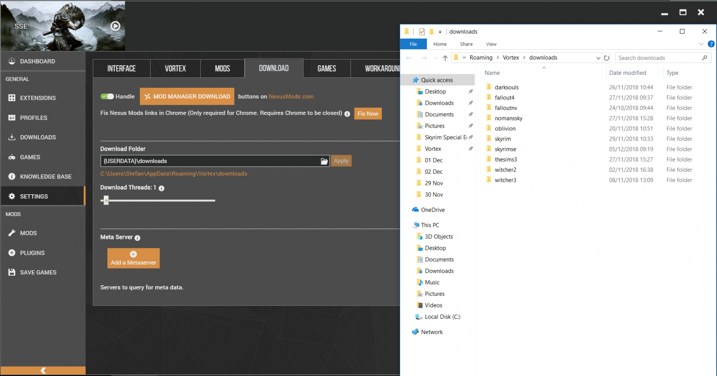Show info icon for Download Threads
Image resolution: width=717 pixels, height=376 pixels.
click(x=161, y=188)
